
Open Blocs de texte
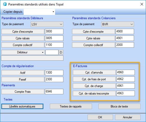120,106
